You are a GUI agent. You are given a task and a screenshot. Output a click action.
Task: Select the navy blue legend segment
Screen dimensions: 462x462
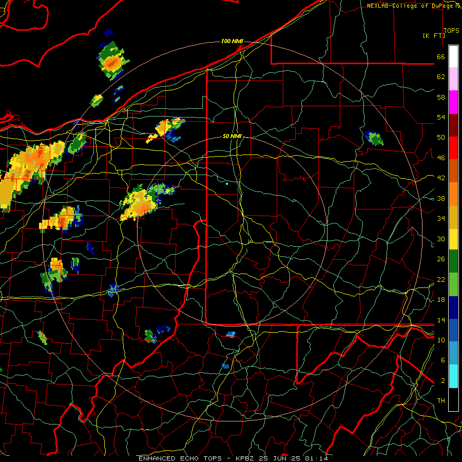453,307
